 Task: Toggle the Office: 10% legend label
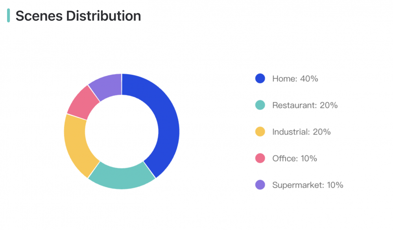point(295,158)
